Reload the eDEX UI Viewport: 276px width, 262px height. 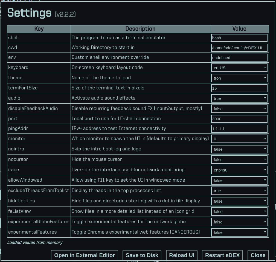182,255
